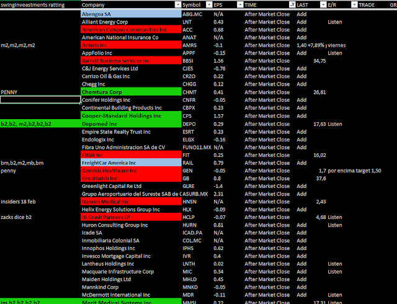
Task: Select the EPS value -0.76 for CJES
Action: pos(228,69)
